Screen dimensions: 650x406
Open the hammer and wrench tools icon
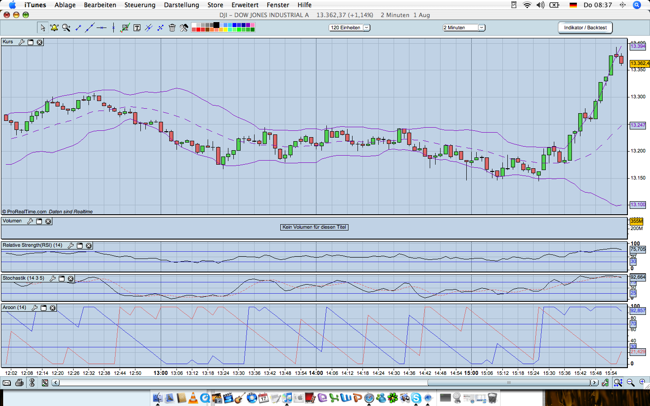[184, 28]
